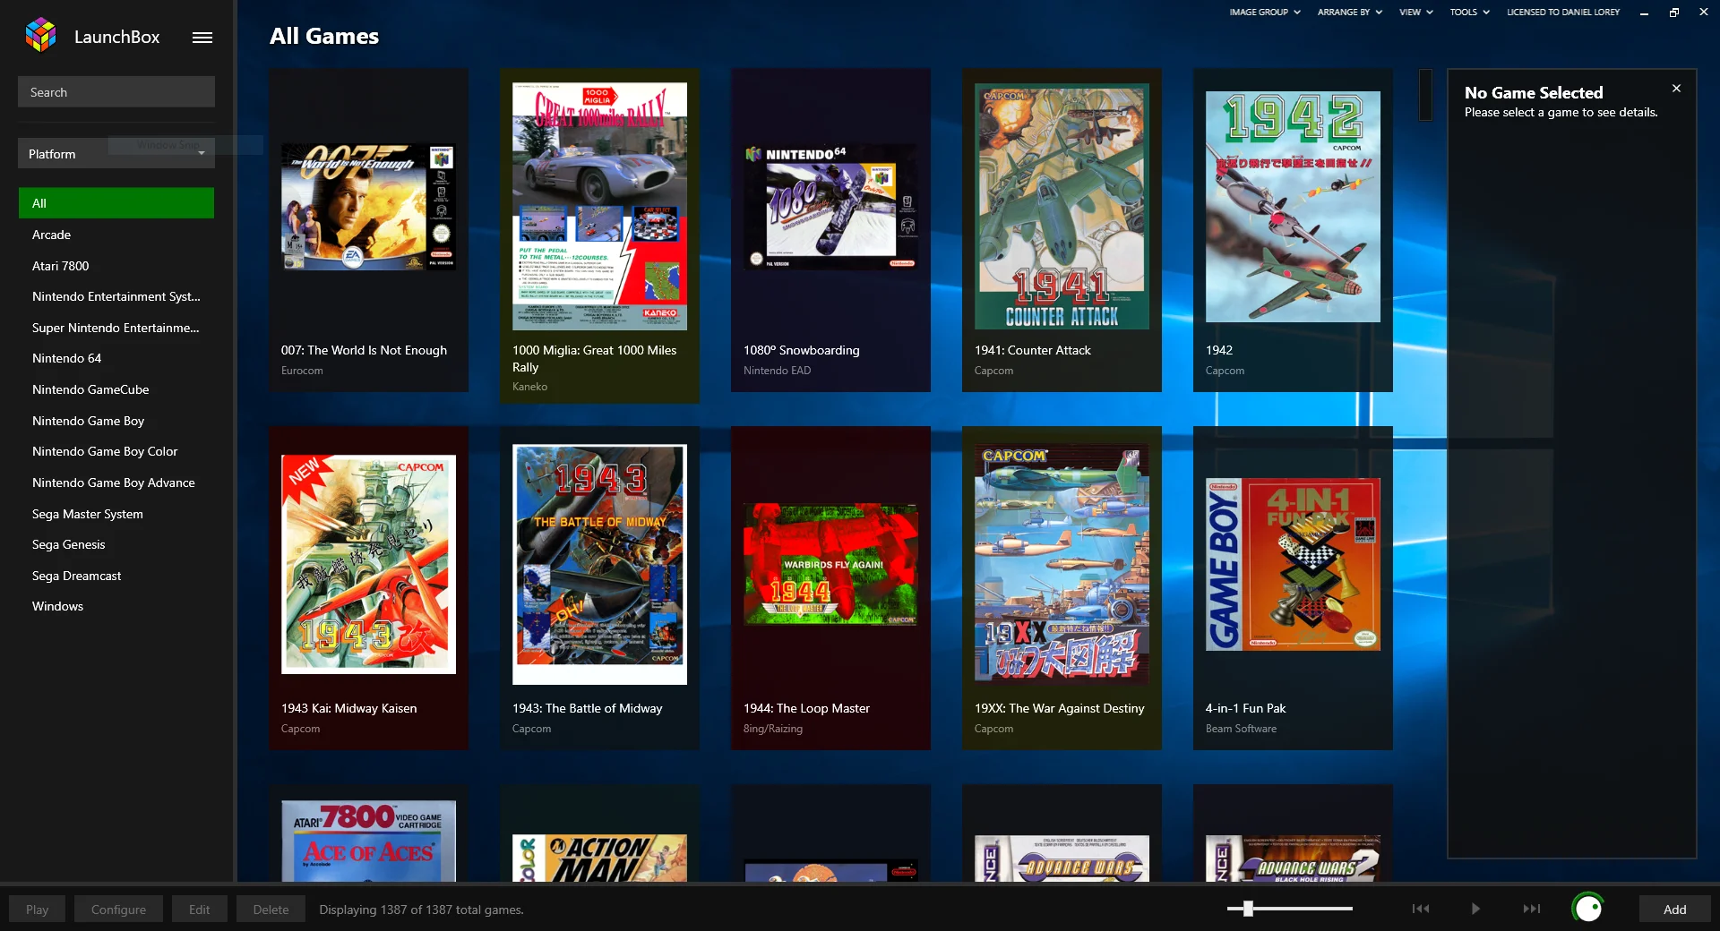The width and height of the screenshot is (1720, 931).
Task: Select the 007: The World Is Not Enough cover
Action: pyautogui.click(x=368, y=207)
